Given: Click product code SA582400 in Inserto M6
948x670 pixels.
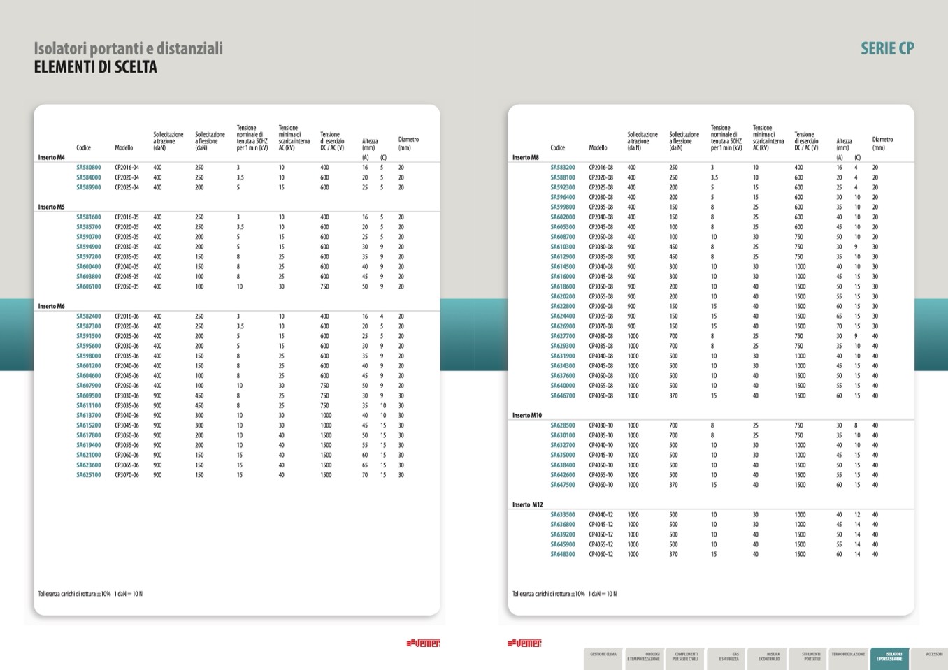Looking at the screenshot, I should point(89,316).
